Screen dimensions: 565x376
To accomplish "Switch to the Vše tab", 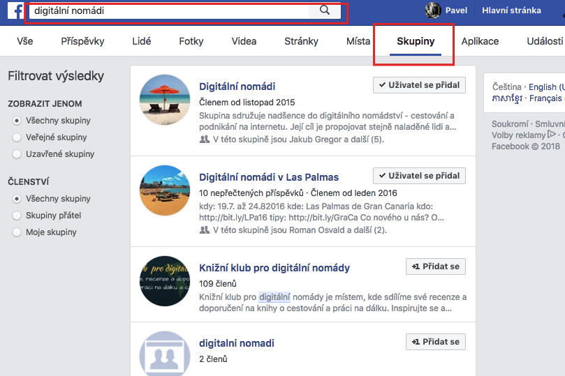I will click(25, 41).
